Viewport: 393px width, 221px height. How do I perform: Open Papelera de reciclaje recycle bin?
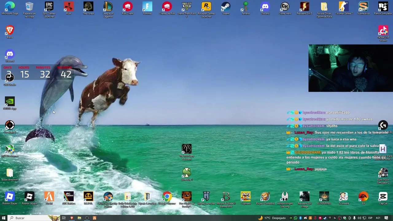[x=29, y=10]
